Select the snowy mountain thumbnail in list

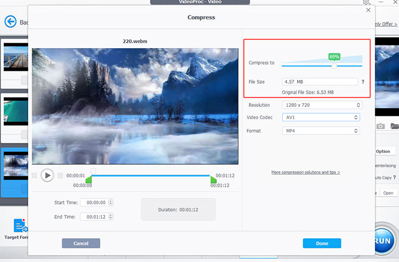(x=16, y=166)
